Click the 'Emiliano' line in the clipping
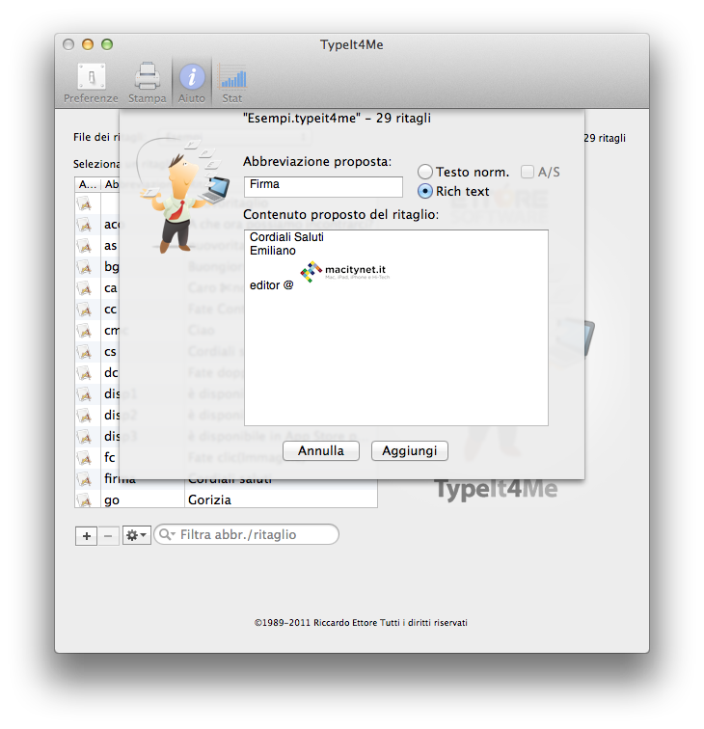The height and width of the screenshot is (729, 704). point(273,251)
